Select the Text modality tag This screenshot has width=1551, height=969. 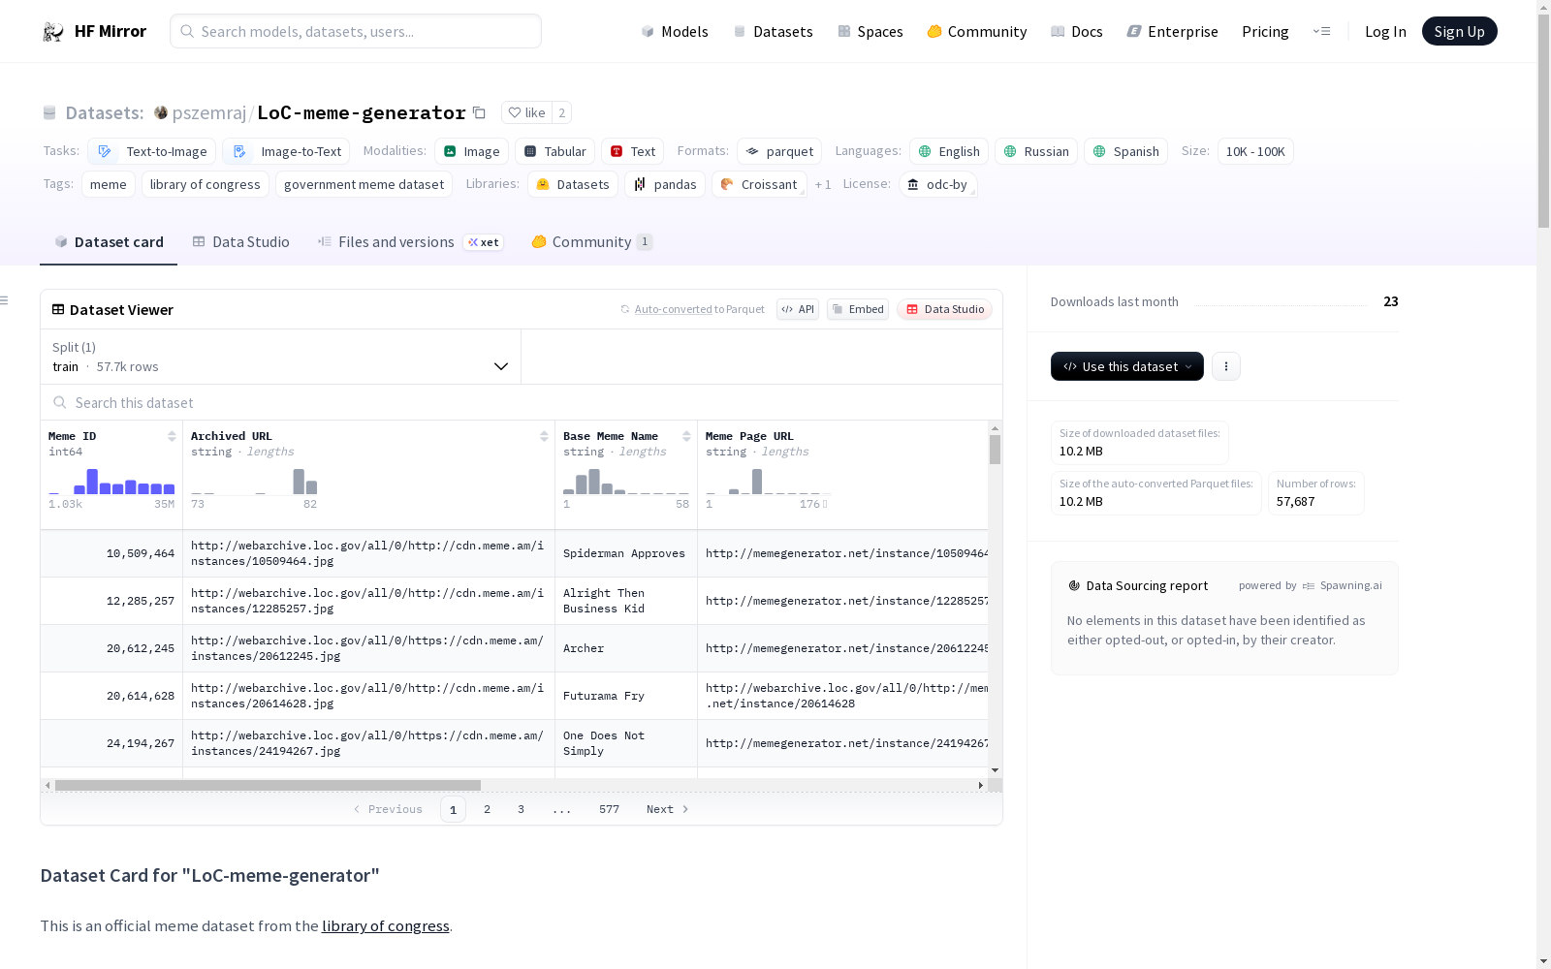point(632,151)
